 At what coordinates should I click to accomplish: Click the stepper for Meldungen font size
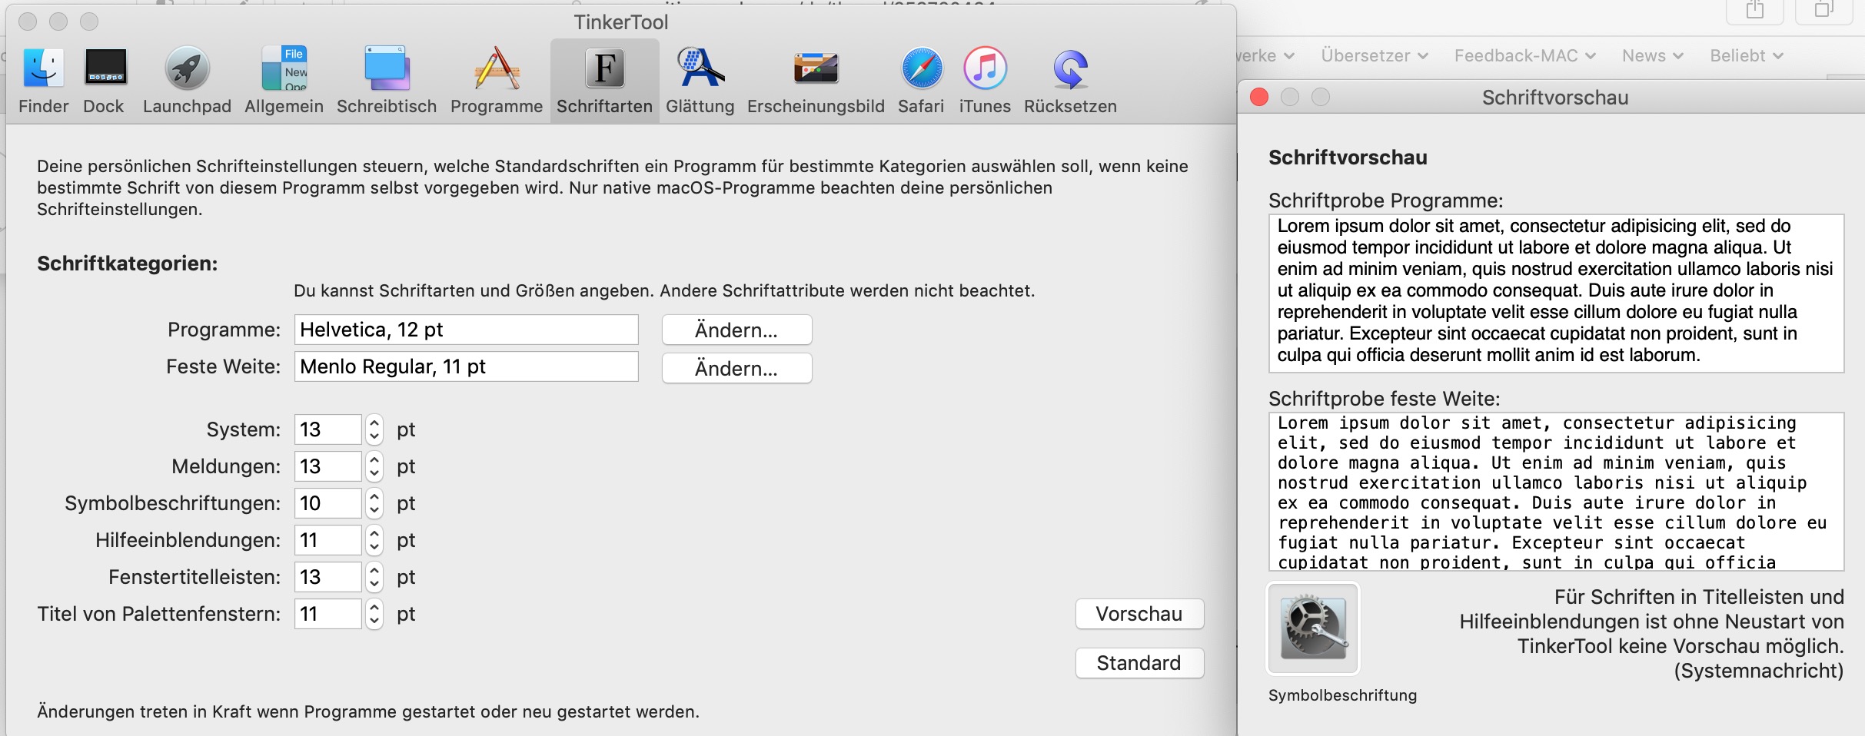(374, 466)
